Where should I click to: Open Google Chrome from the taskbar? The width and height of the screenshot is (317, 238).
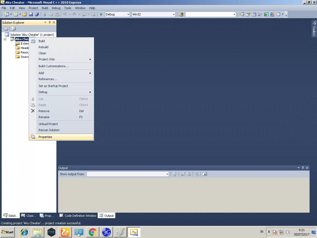pos(92,232)
